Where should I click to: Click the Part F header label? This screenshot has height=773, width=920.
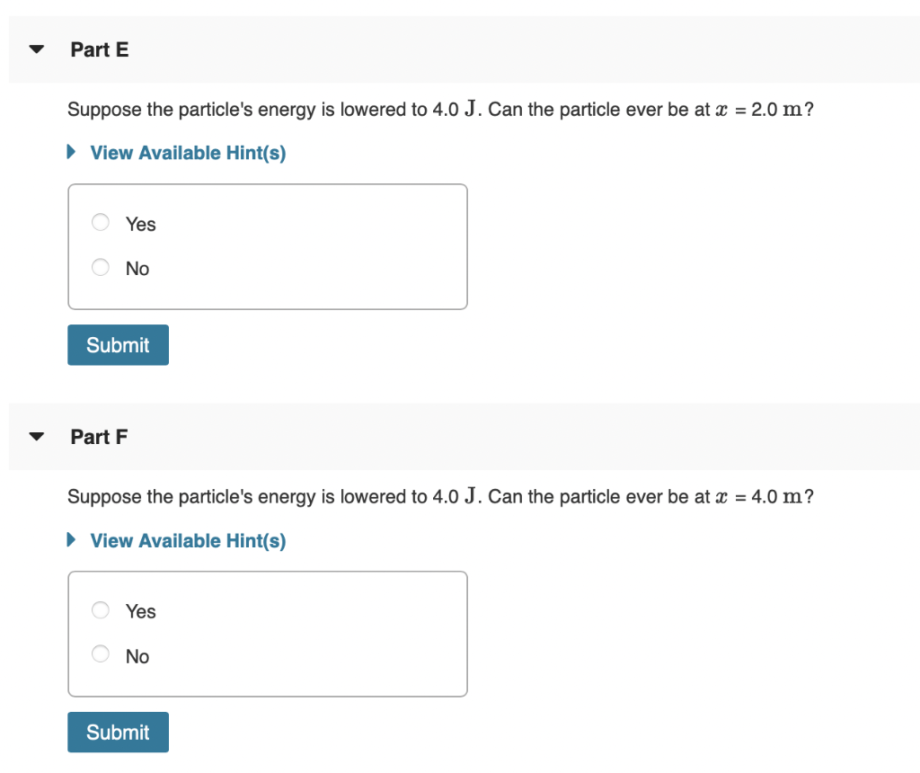point(99,437)
